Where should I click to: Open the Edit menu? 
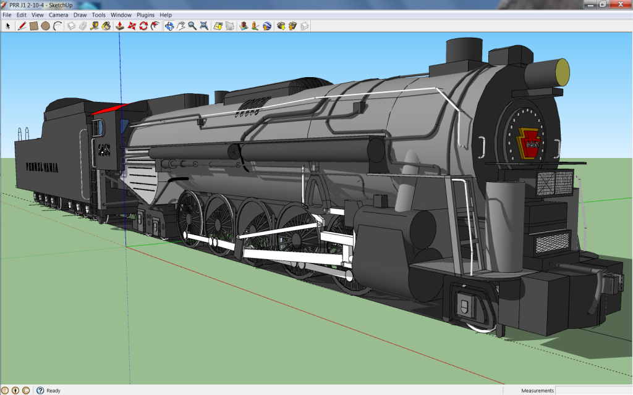(22, 15)
